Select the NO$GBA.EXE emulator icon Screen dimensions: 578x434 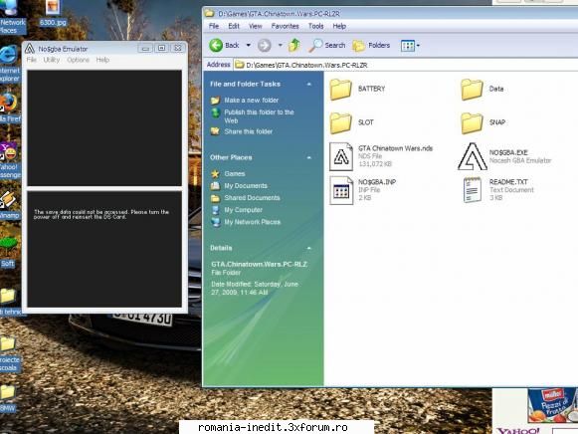473,156
